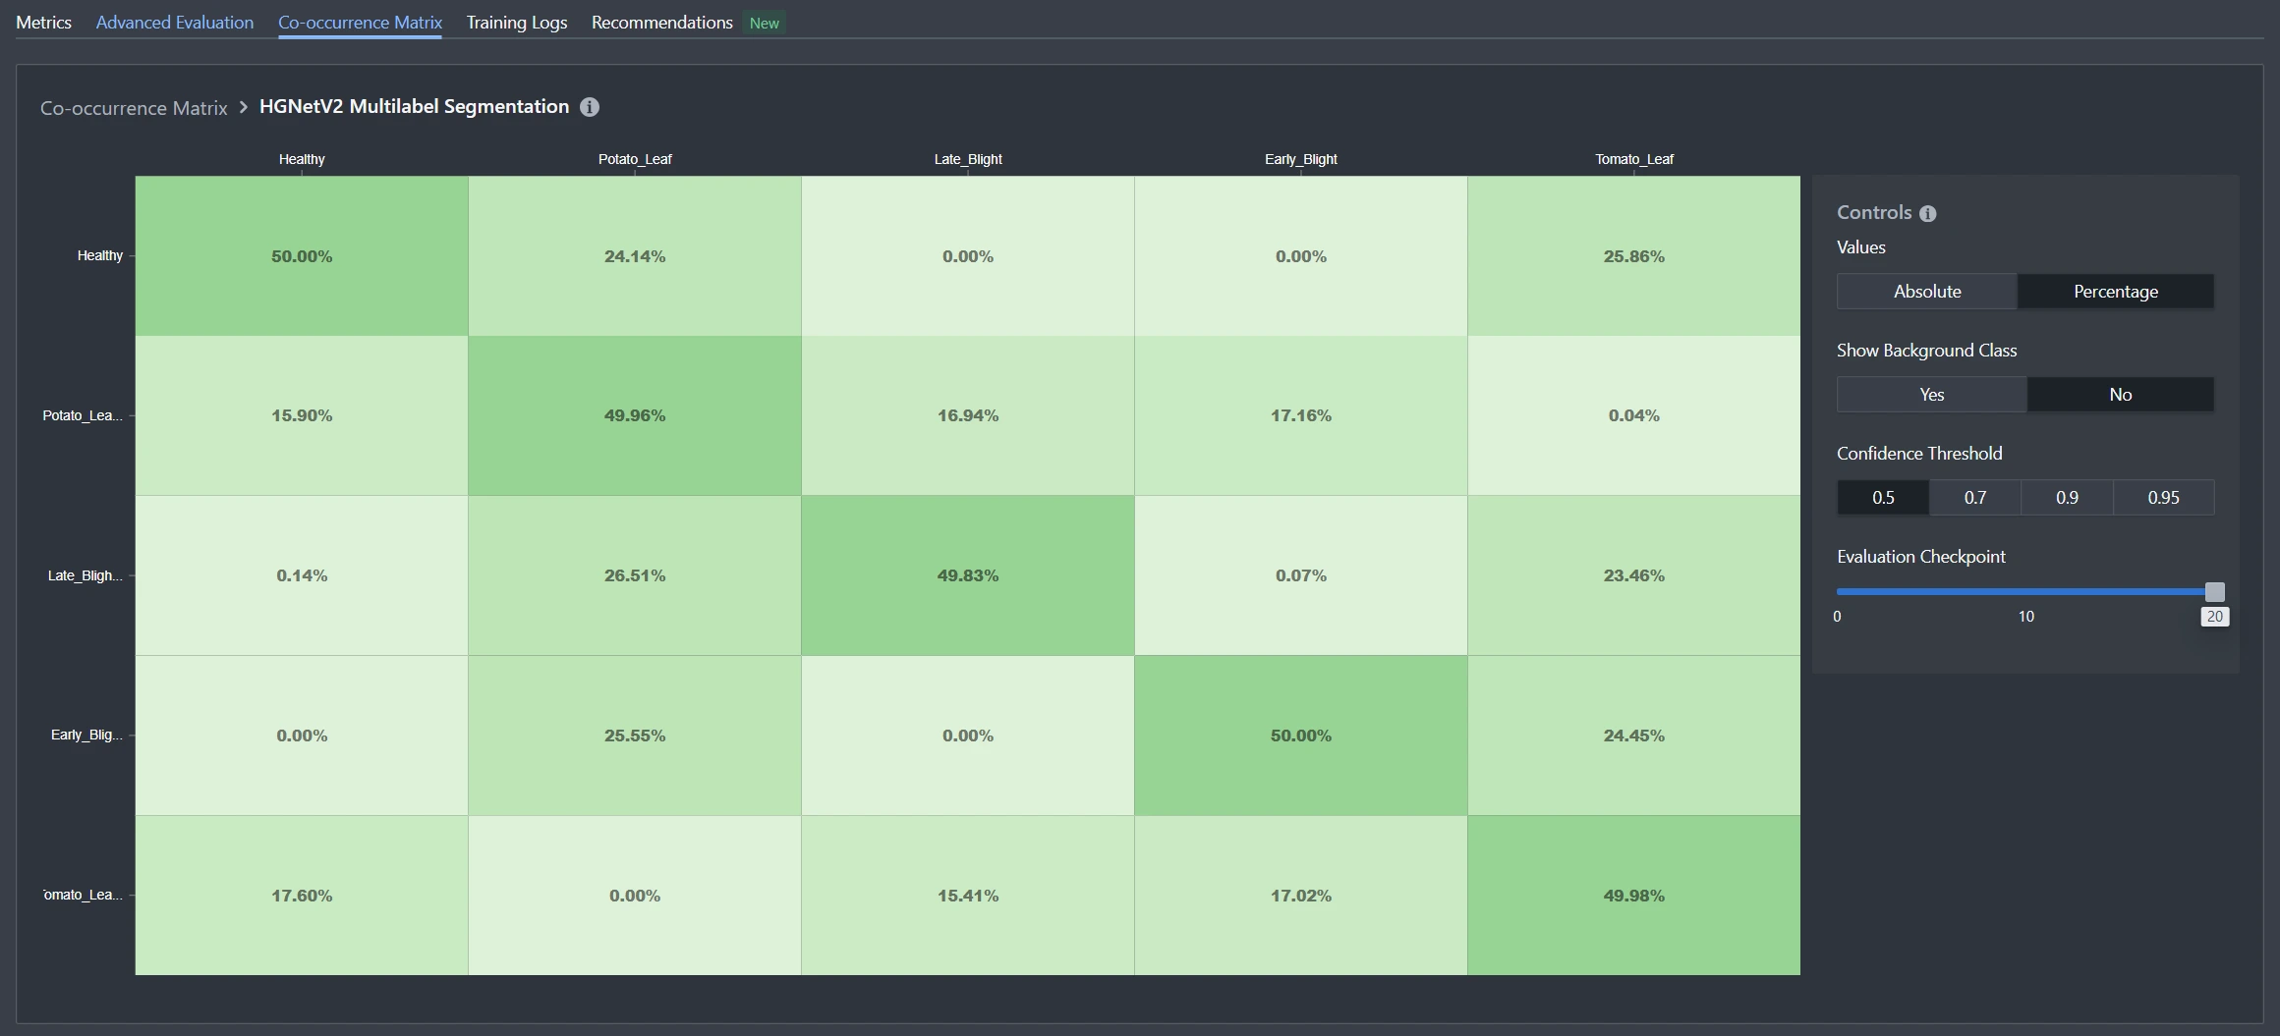The image size is (2280, 1036).
Task: Select the 25.55% matrix cell
Action: click(x=635, y=736)
